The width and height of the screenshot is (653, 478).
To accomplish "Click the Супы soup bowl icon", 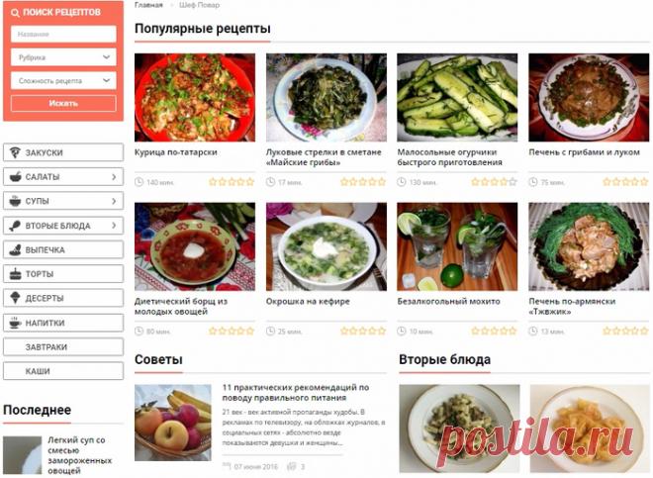I will (x=15, y=201).
